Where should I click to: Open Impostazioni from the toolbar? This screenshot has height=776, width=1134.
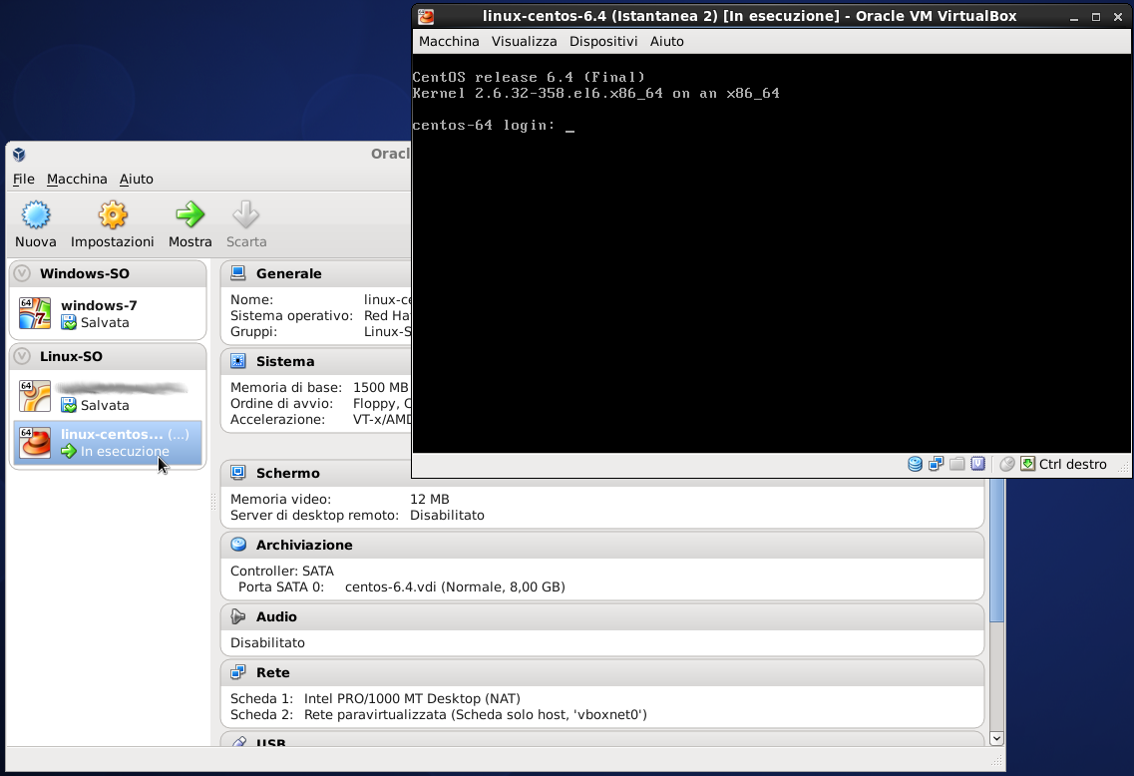113,215
